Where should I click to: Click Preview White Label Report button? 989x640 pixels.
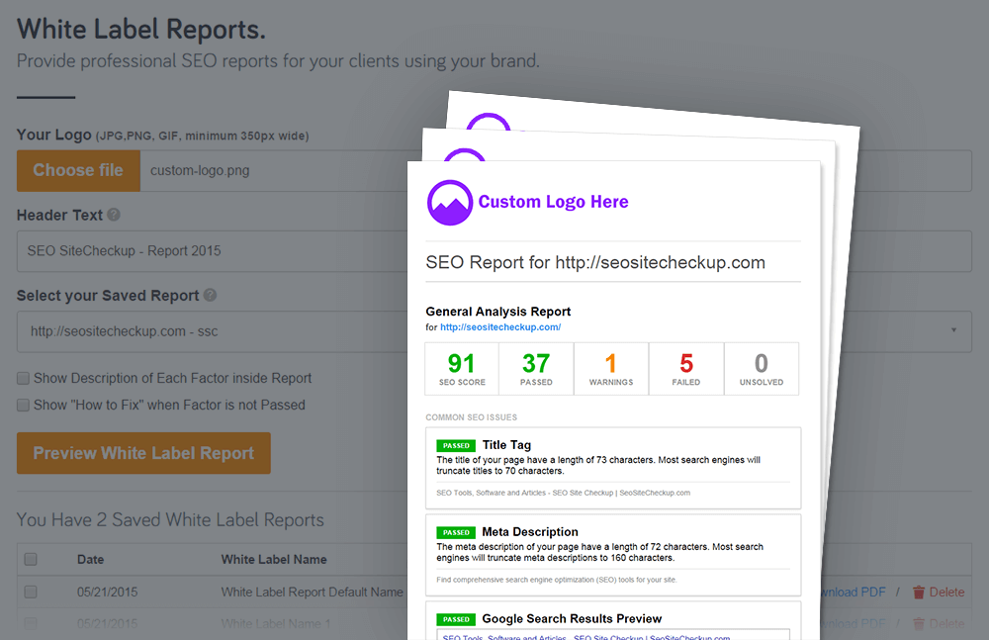point(143,453)
